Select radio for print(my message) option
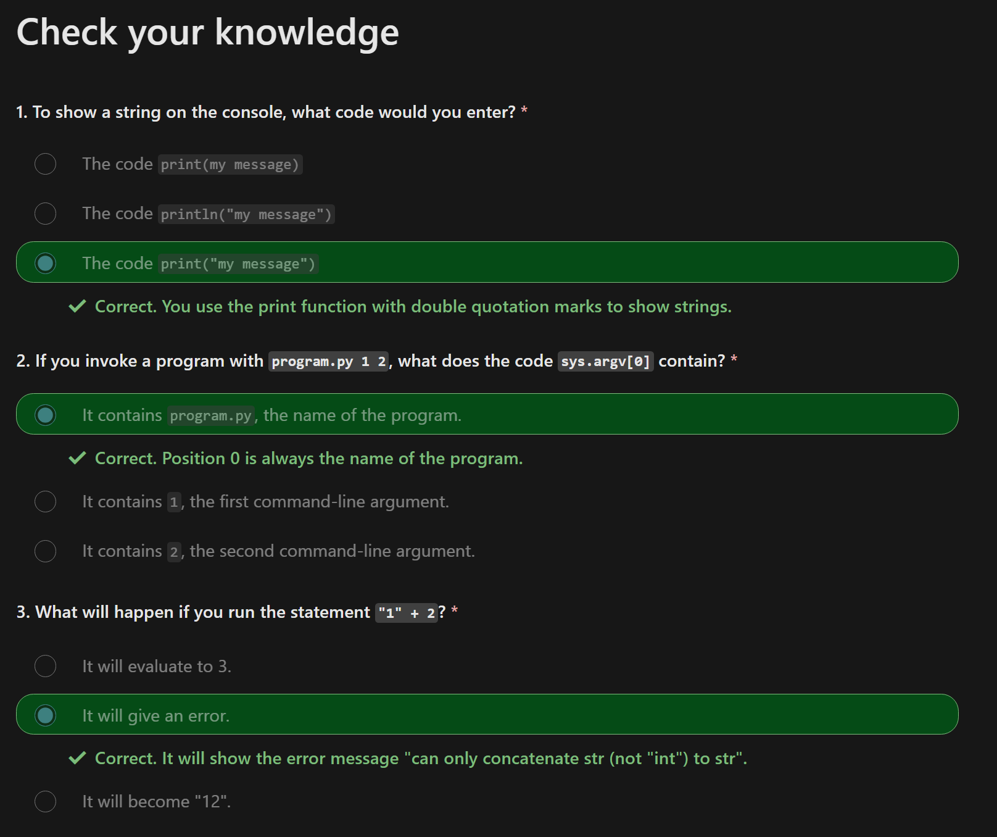997x837 pixels. [45, 164]
